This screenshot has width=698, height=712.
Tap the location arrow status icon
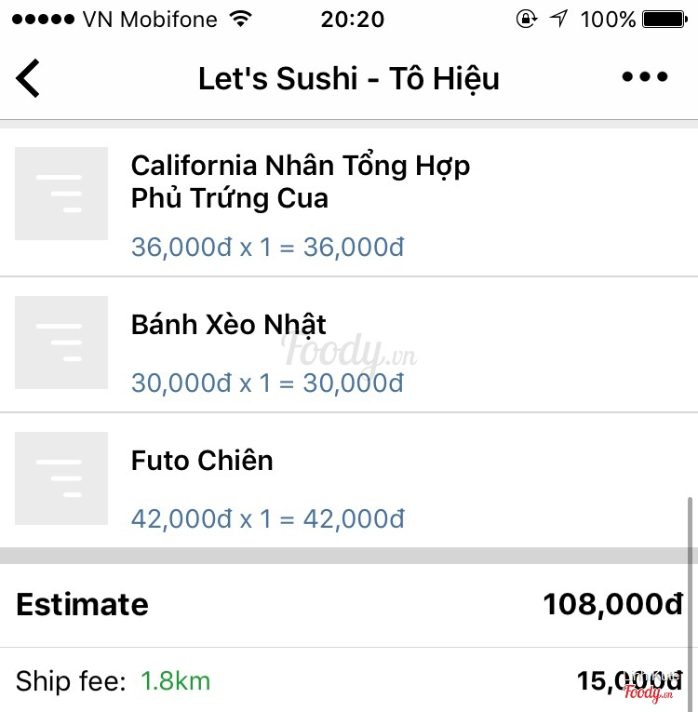click(558, 20)
